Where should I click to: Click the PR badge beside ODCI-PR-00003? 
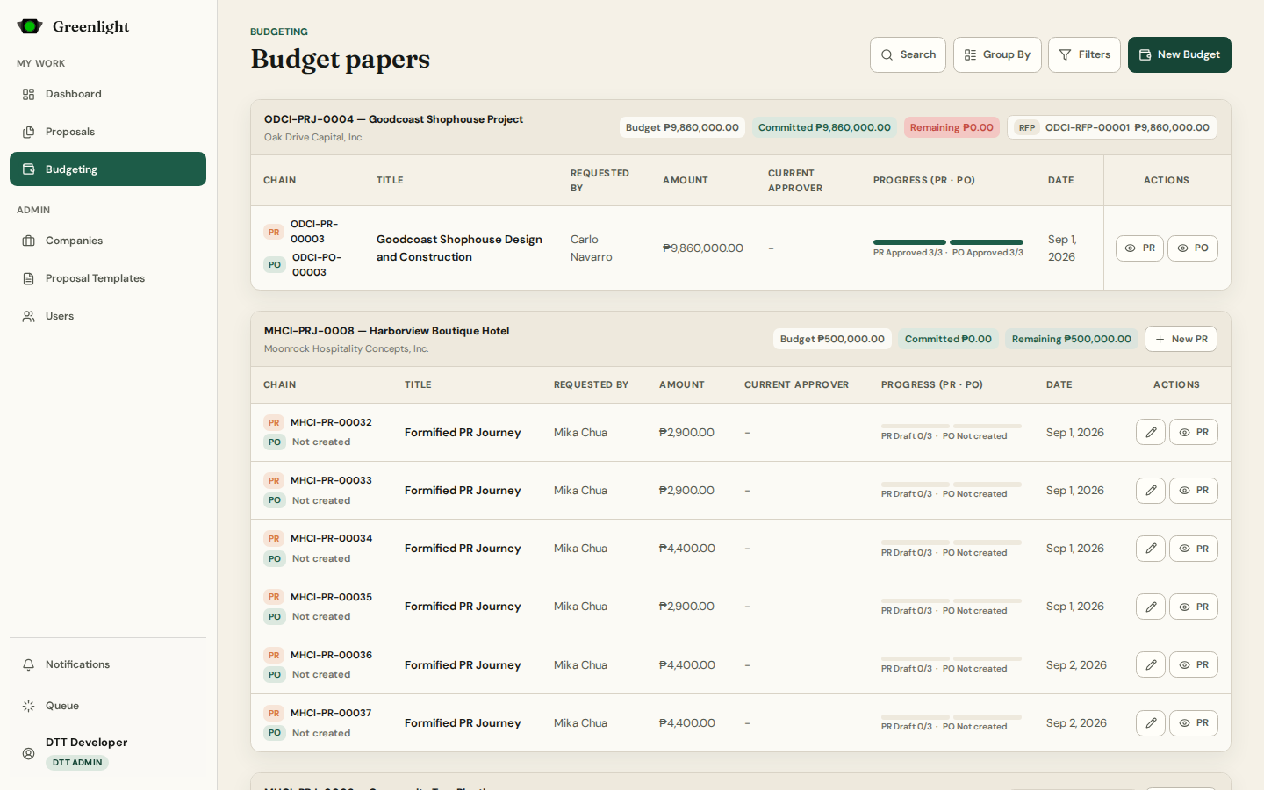[274, 232]
